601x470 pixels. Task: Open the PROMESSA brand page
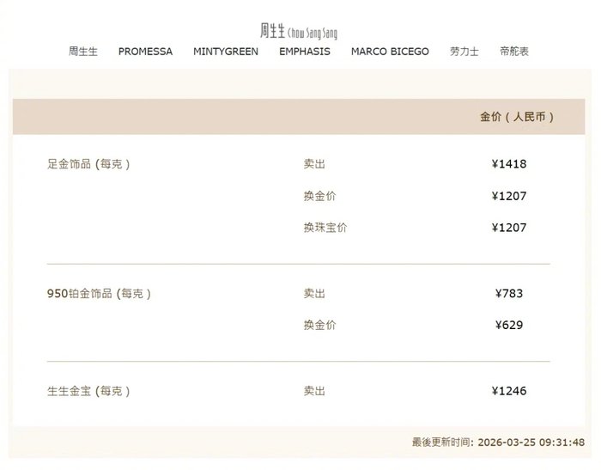tap(145, 52)
